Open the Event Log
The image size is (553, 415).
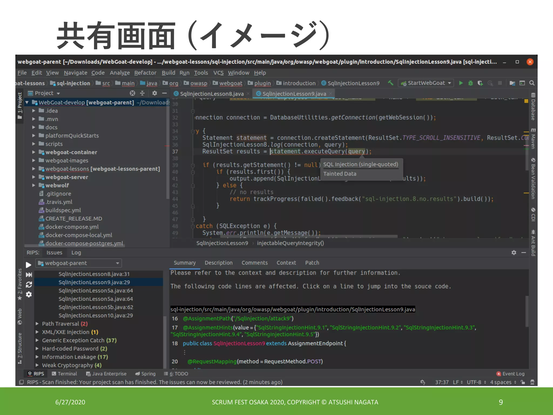pyautogui.click(x=510, y=374)
